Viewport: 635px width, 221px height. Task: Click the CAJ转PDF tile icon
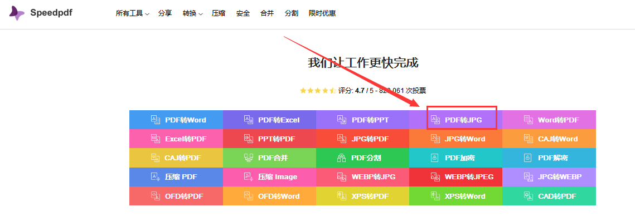156,158
